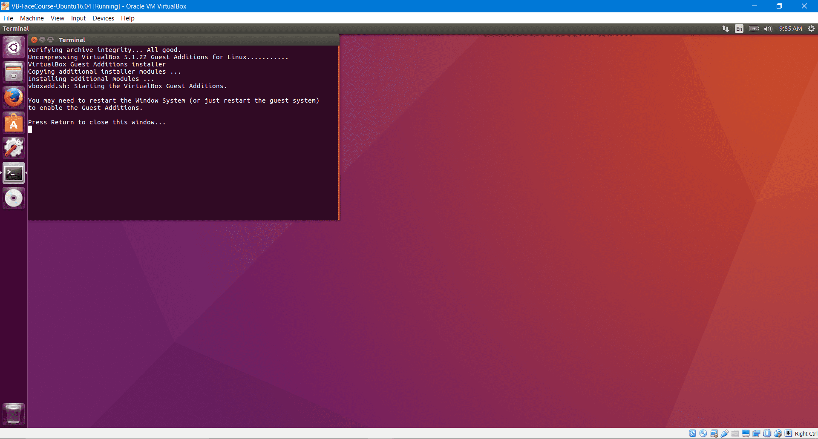The image size is (818, 439).
Task: Launch the Files manager from dock
Action: pos(14,72)
